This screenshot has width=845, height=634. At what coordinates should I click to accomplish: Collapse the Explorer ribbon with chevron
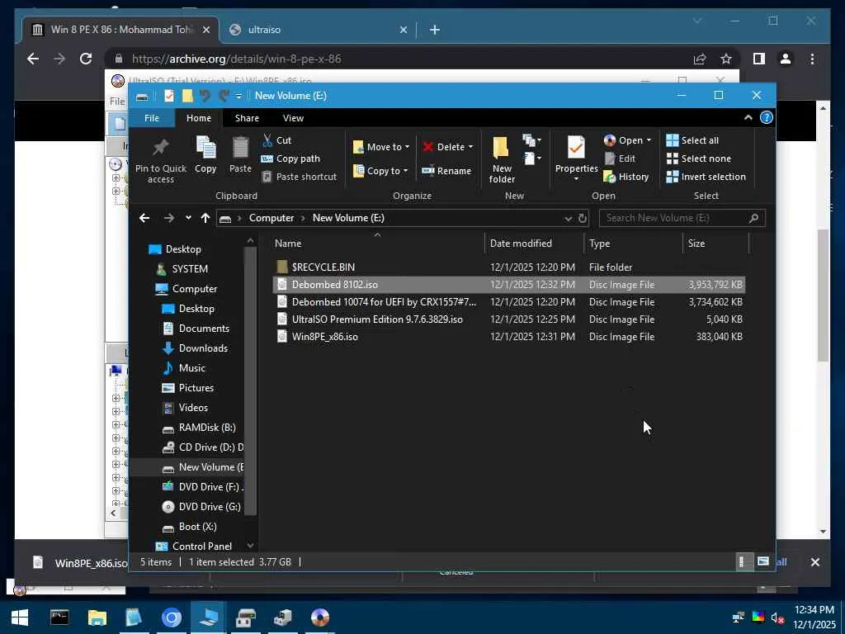click(x=748, y=117)
